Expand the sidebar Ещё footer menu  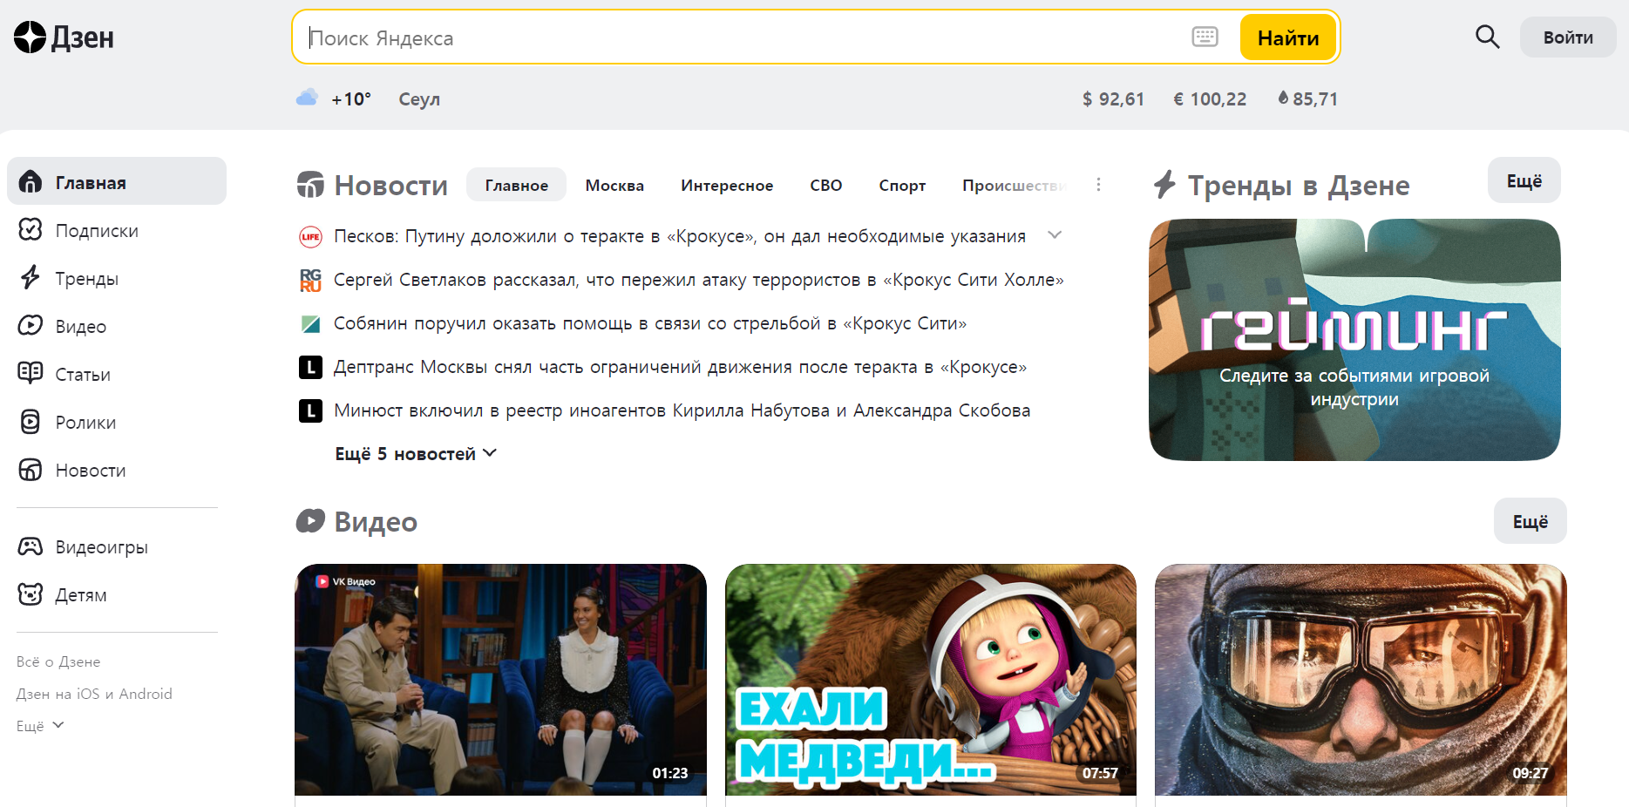[40, 725]
